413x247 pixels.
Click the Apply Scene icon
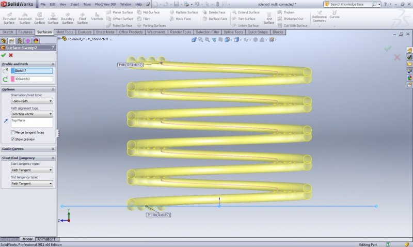point(263,40)
